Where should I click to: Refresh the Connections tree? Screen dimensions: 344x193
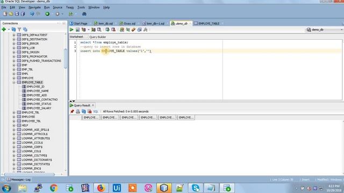[x=13, y=29]
